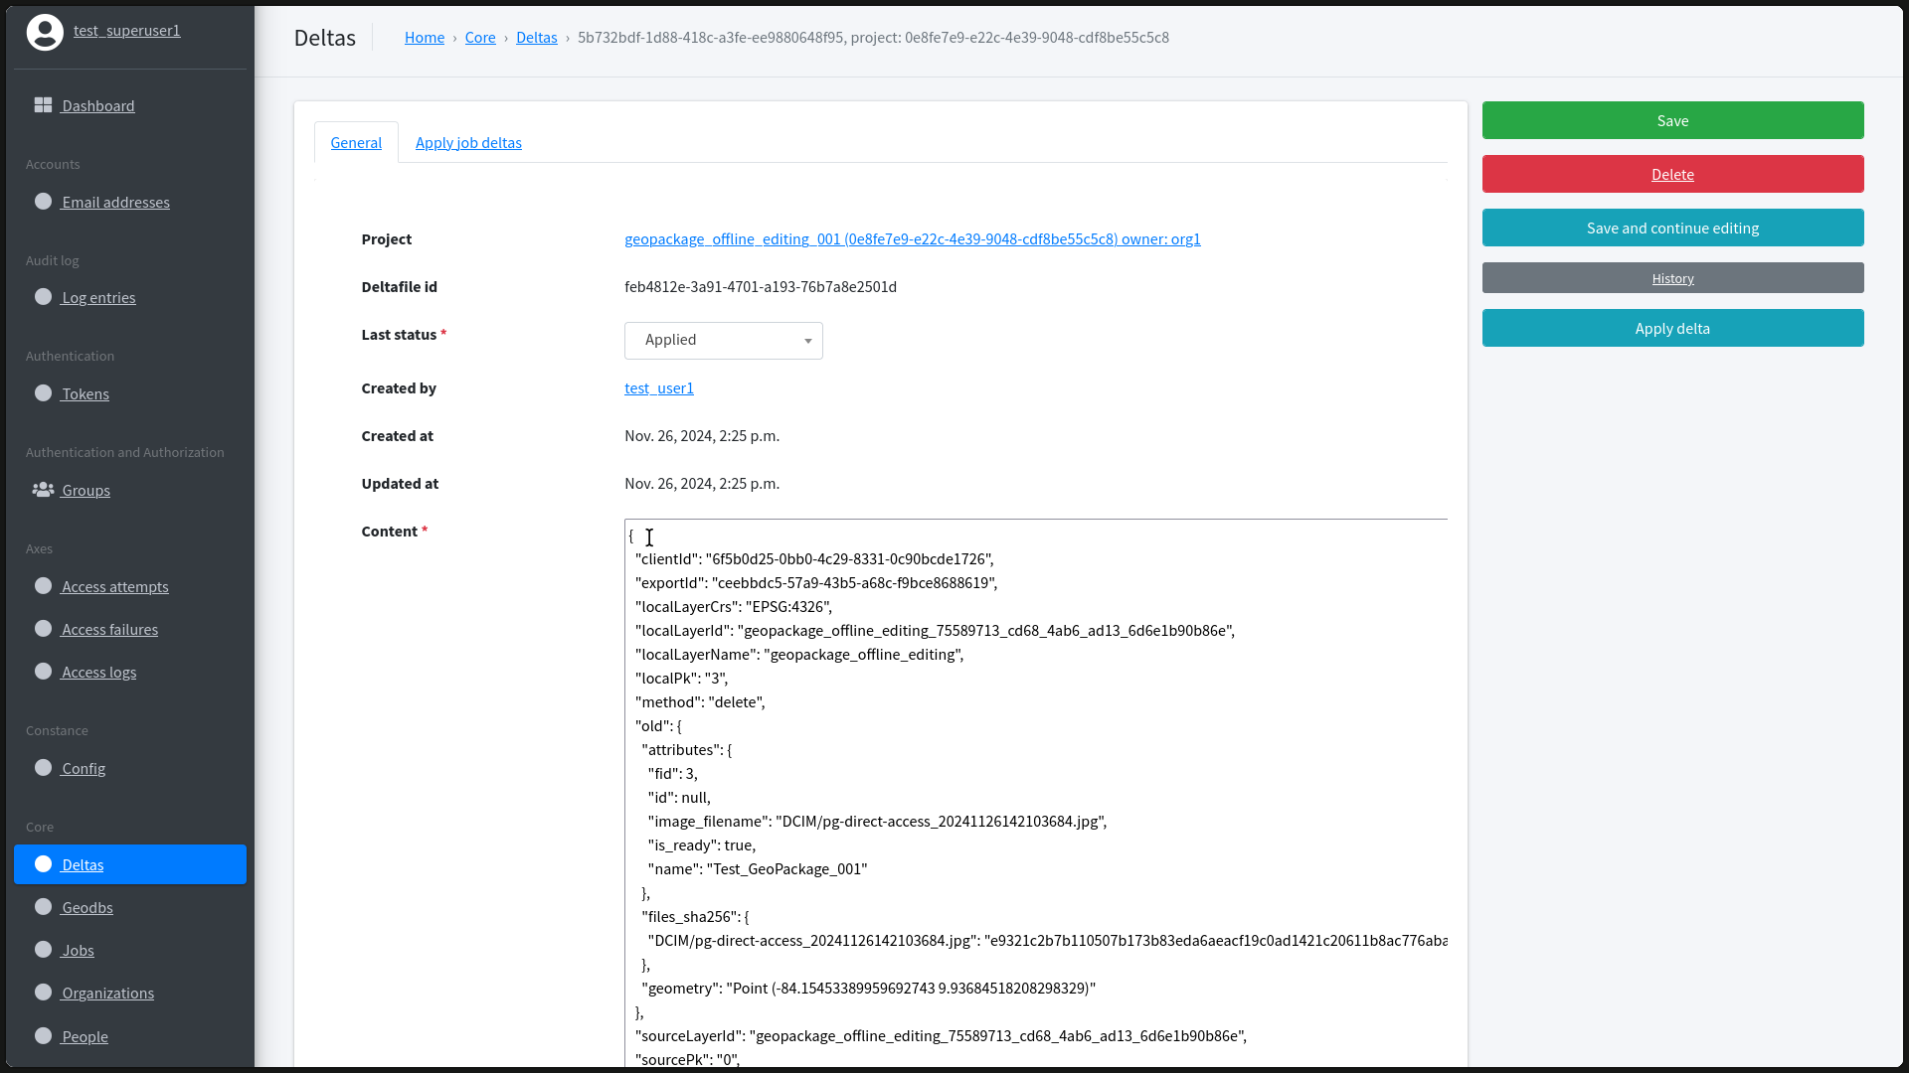Click the circle icon beside Access failures
This screenshot has width=1909, height=1073.
click(x=43, y=629)
